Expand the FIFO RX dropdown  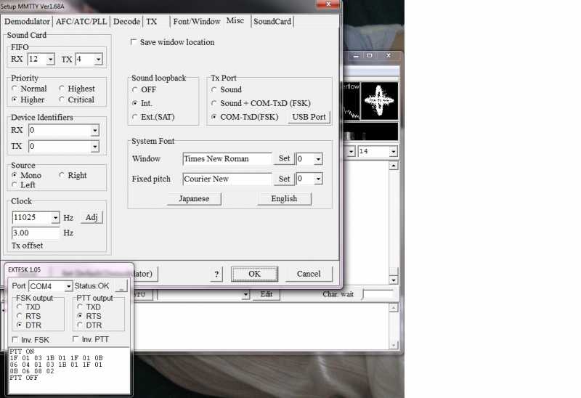coord(51,59)
